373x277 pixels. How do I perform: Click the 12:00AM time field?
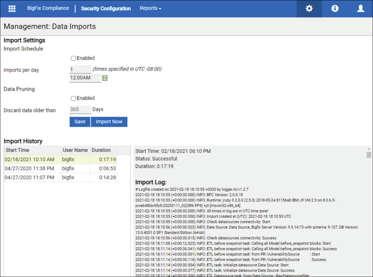click(85, 78)
